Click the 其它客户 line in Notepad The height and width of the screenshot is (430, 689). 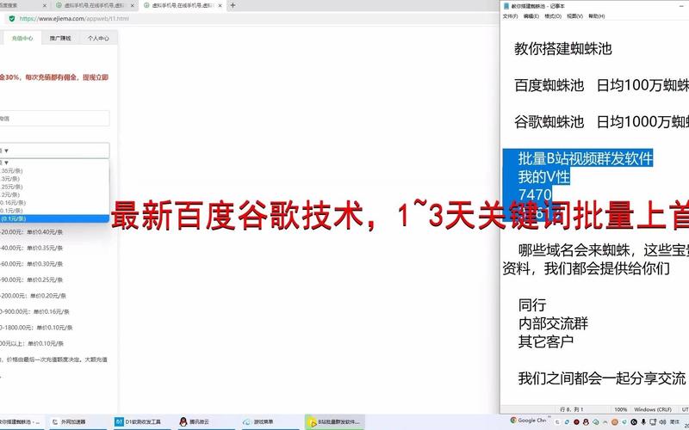pyautogui.click(x=546, y=341)
